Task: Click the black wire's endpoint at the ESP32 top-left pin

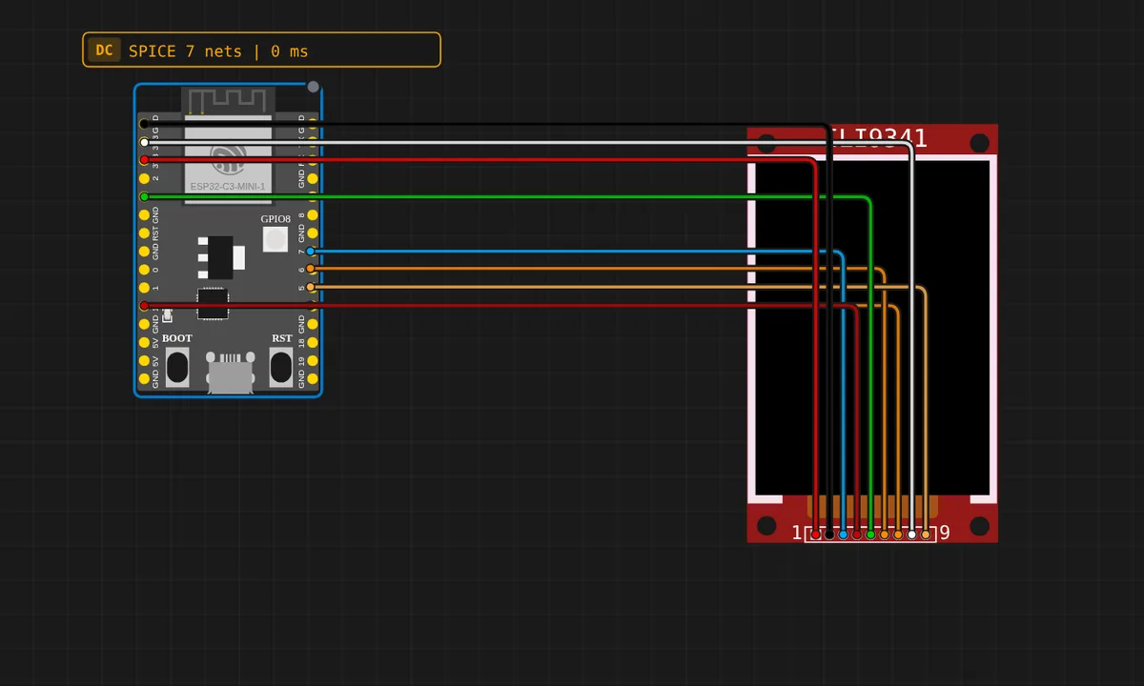Action: pos(144,124)
